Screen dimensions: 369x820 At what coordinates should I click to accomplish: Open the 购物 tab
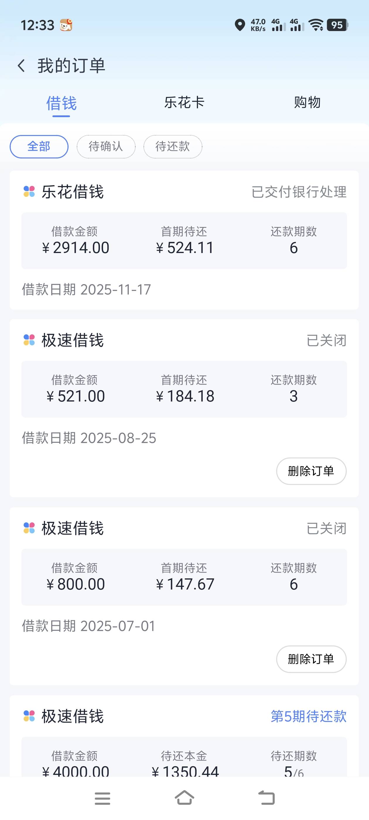[x=307, y=102]
